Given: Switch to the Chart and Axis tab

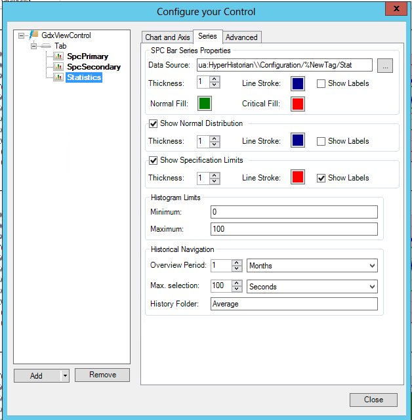Looking at the screenshot, I should click(x=167, y=37).
